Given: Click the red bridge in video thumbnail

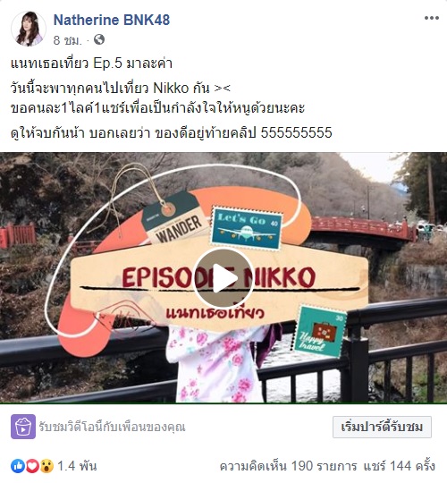Looking at the screenshot, I should (x=363, y=230).
